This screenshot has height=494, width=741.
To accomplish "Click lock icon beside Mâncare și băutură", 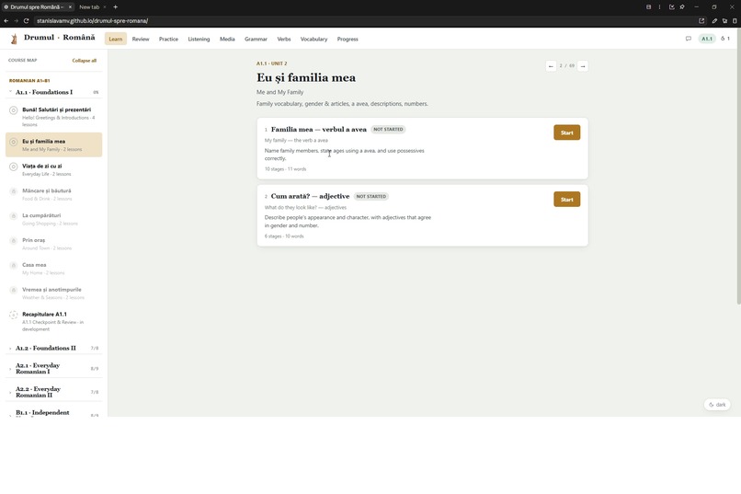I will 13,191.
